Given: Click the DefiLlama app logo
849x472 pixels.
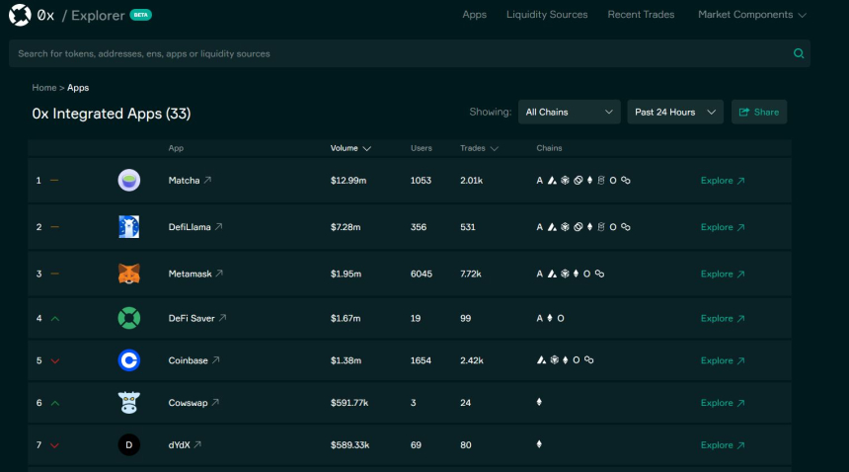Looking at the screenshot, I should (128, 227).
